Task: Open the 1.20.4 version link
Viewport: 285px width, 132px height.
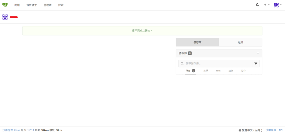Action: [x=31, y=130]
